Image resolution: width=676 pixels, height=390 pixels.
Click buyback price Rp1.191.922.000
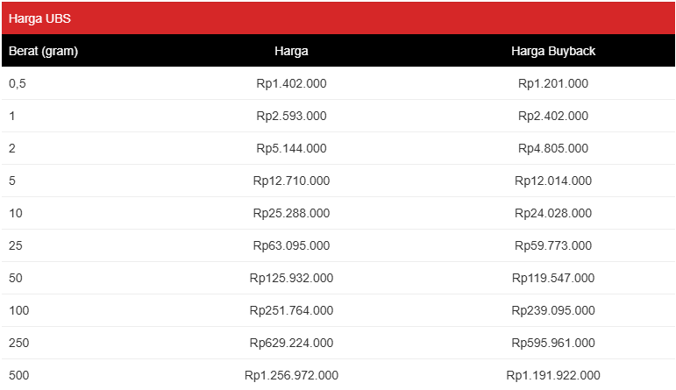tap(553, 375)
